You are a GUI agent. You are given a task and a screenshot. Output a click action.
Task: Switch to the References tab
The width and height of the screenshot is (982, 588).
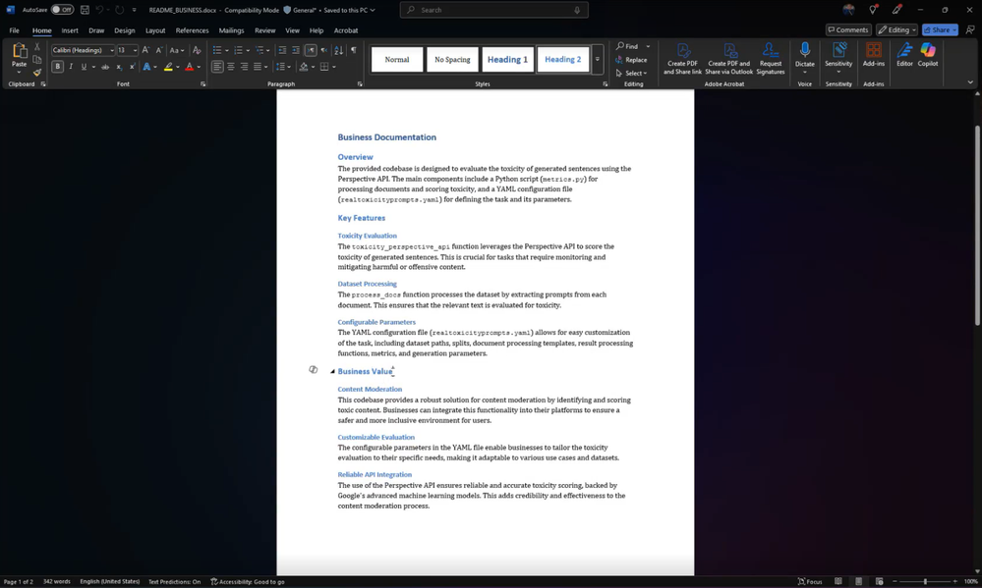pyautogui.click(x=192, y=30)
